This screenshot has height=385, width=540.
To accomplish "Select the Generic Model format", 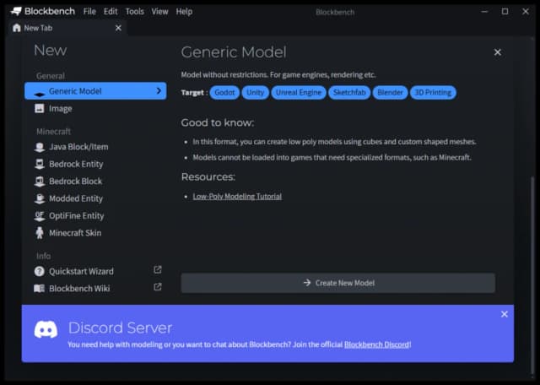I will (x=95, y=91).
